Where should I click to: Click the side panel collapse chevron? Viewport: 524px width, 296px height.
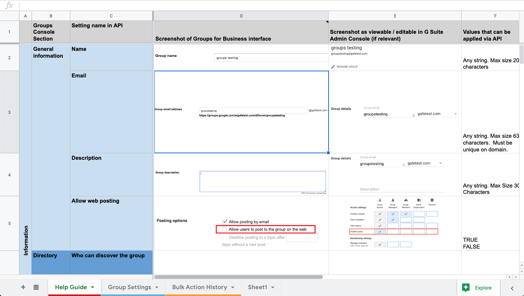512,288
